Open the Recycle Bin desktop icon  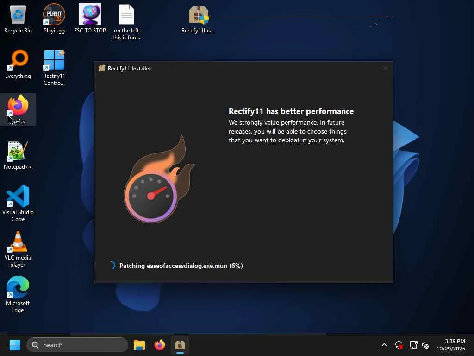(x=18, y=19)
